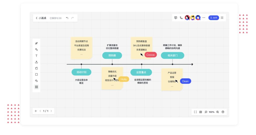Start a voice call

(181, 18)
